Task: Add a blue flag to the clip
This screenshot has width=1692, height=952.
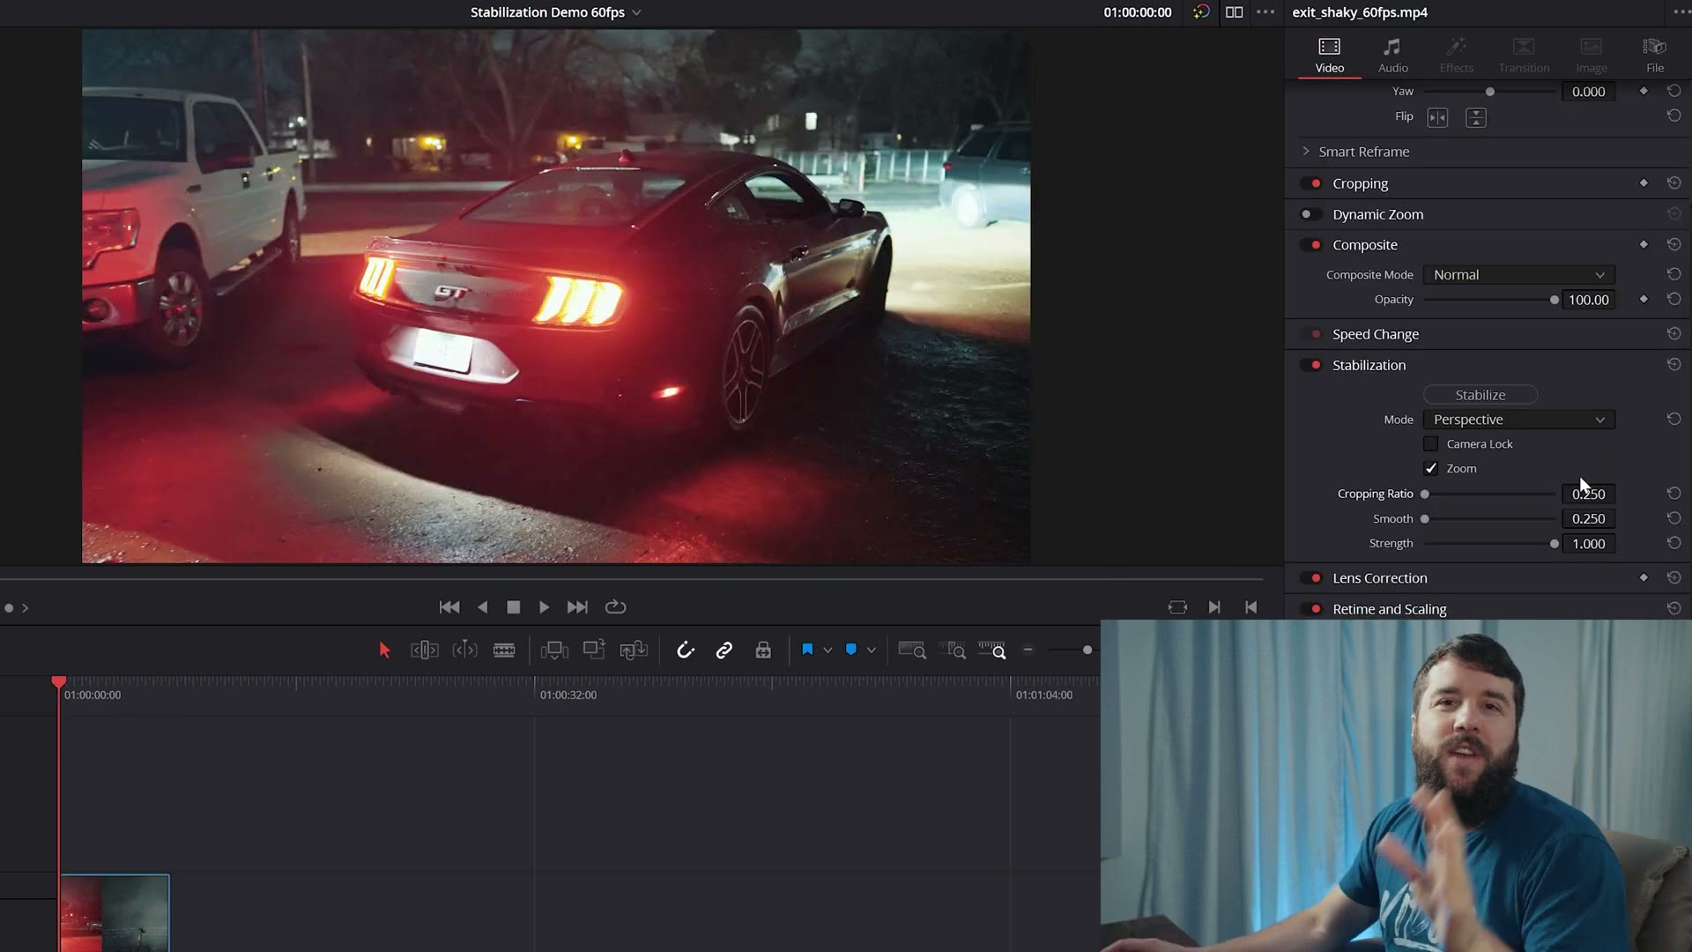Action: [x=807, y=650]
